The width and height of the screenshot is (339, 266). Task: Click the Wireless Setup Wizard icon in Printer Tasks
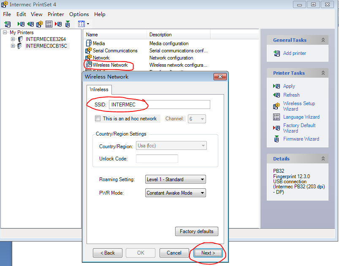pyautogui.click(x=277, y=106)
